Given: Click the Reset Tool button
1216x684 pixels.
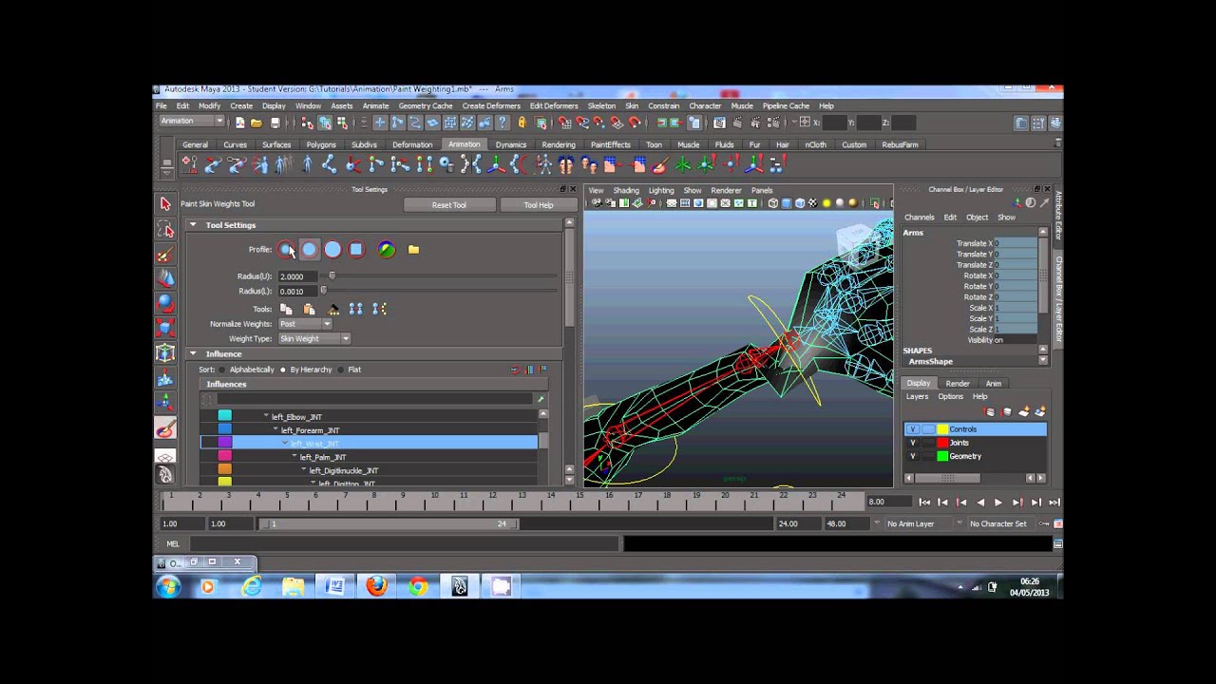Looking at the screenshot, I should [x=449, y=205].
